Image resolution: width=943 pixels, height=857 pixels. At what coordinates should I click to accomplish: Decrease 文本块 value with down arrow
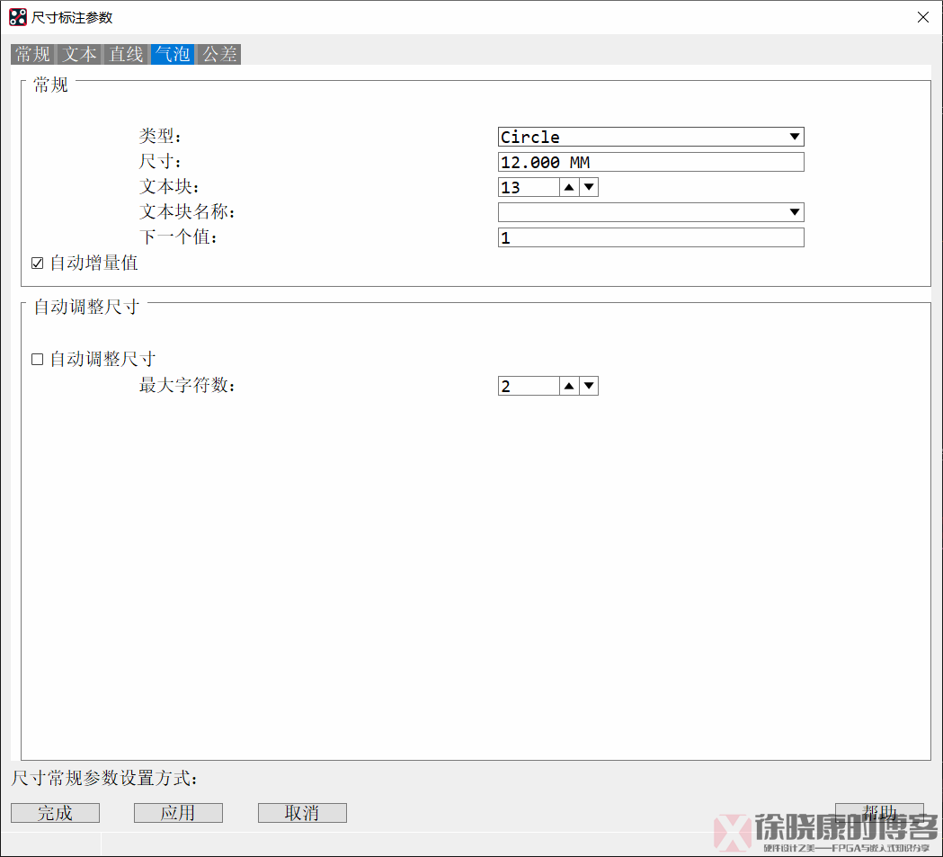[x=589, y=187]
